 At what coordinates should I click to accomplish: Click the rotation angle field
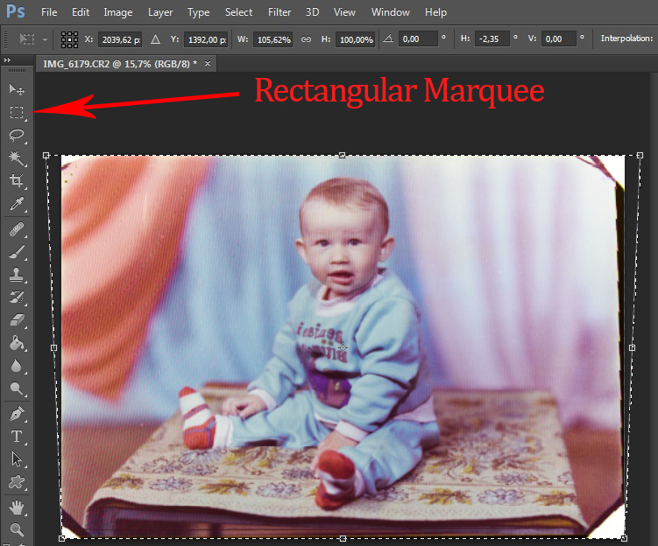click(418, 39)
